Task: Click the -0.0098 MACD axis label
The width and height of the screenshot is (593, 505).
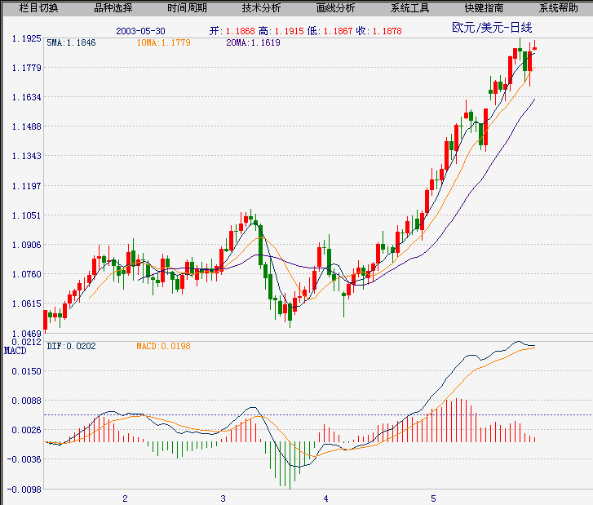Action: pyautogui.click(x=24, y=489)
